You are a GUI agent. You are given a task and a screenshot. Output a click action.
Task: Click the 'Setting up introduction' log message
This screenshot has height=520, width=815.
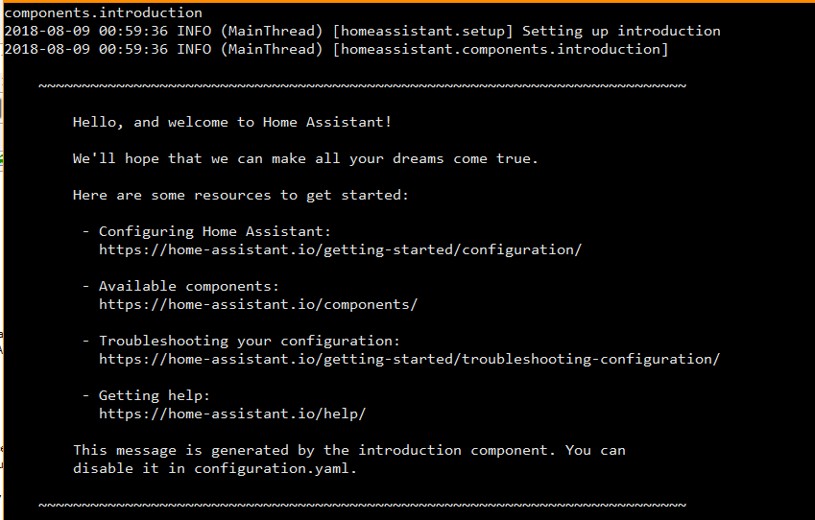point(621,31)
